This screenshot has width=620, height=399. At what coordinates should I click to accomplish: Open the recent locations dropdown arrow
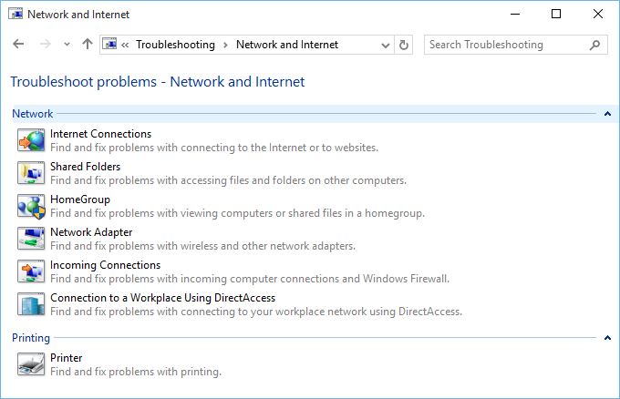pyautogui.click(x=67, y=45)
